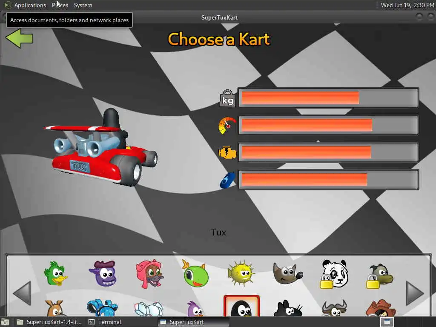Screen dimensions: 436x327
Task: Click the maximum speed stat bar
Action: click(328, 125)
